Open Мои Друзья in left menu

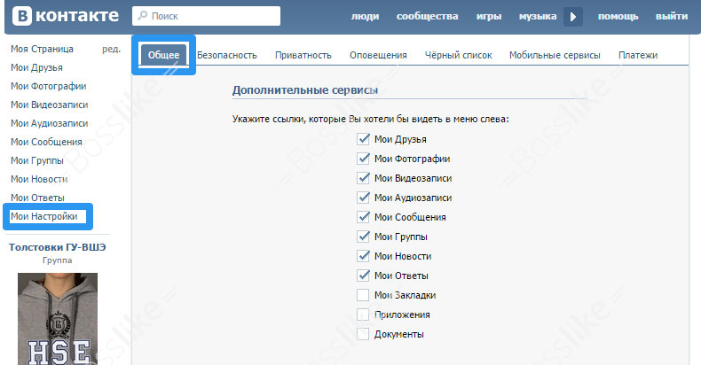click(x=36, y=68)
